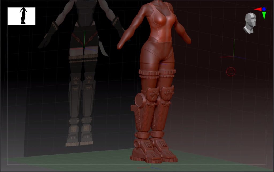Click the silhouette preview thumbnail

pos(21,16)
